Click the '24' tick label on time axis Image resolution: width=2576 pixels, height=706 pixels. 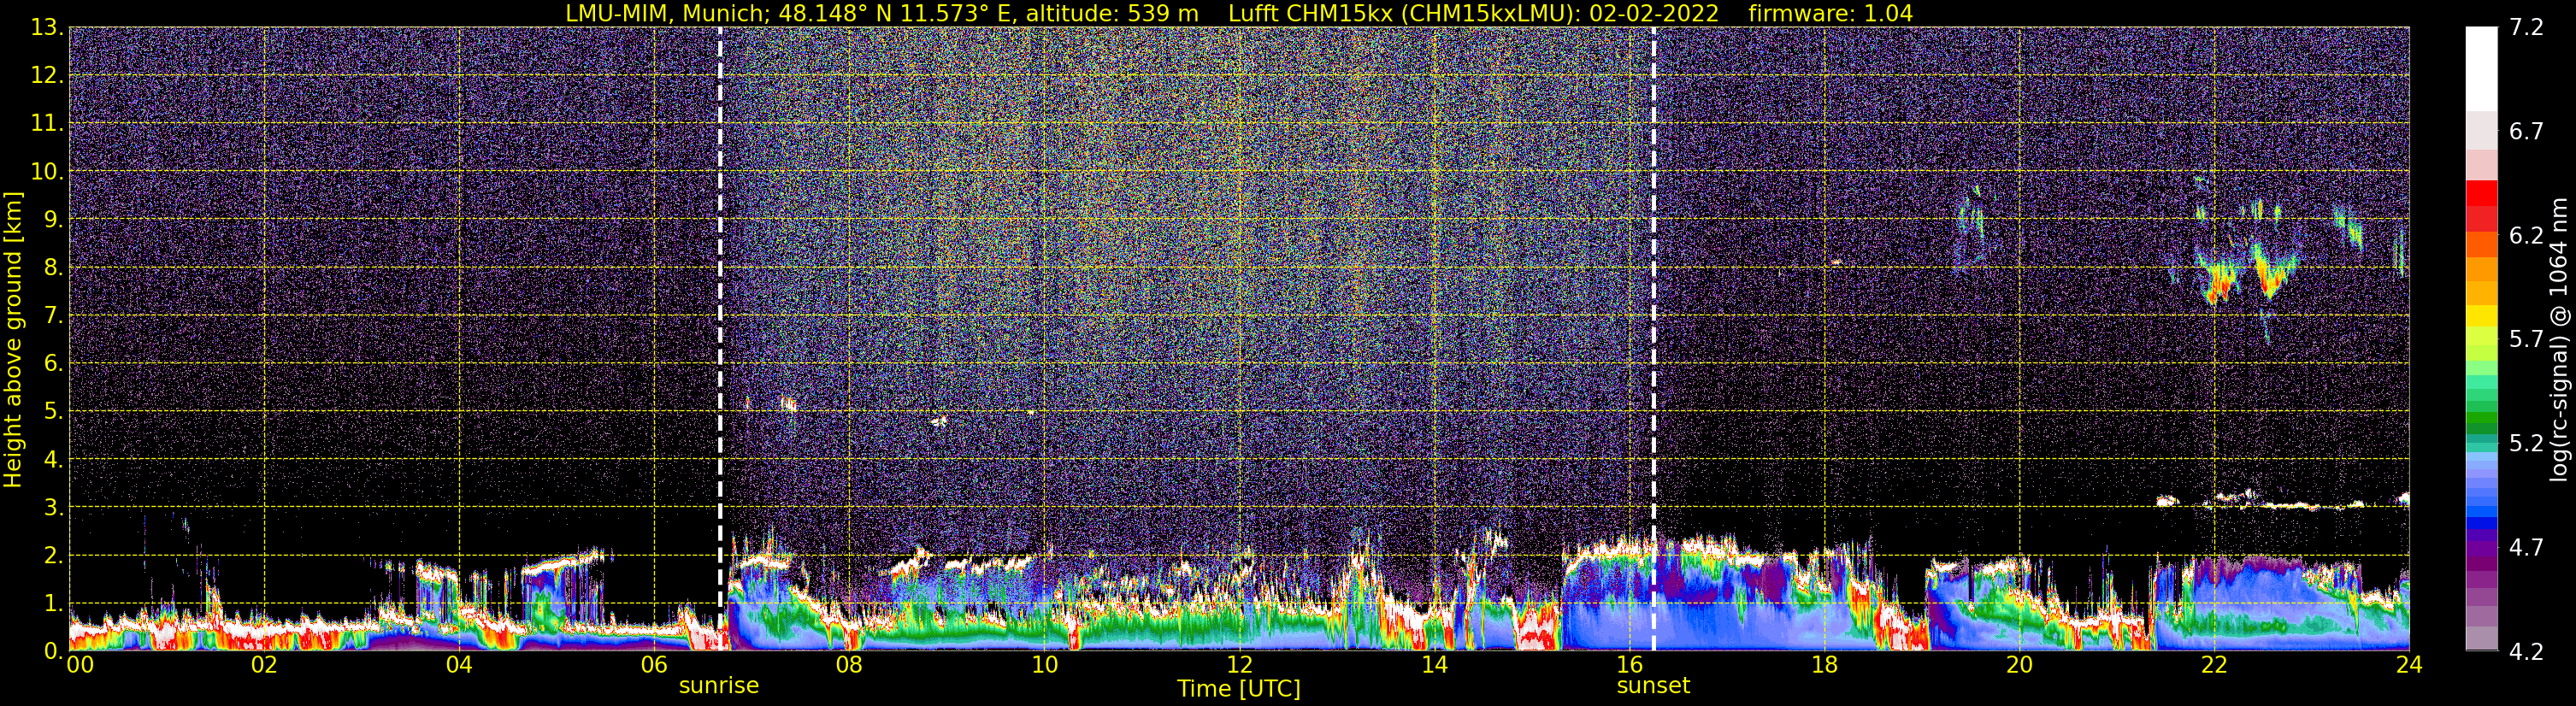tap(2408, 665)
